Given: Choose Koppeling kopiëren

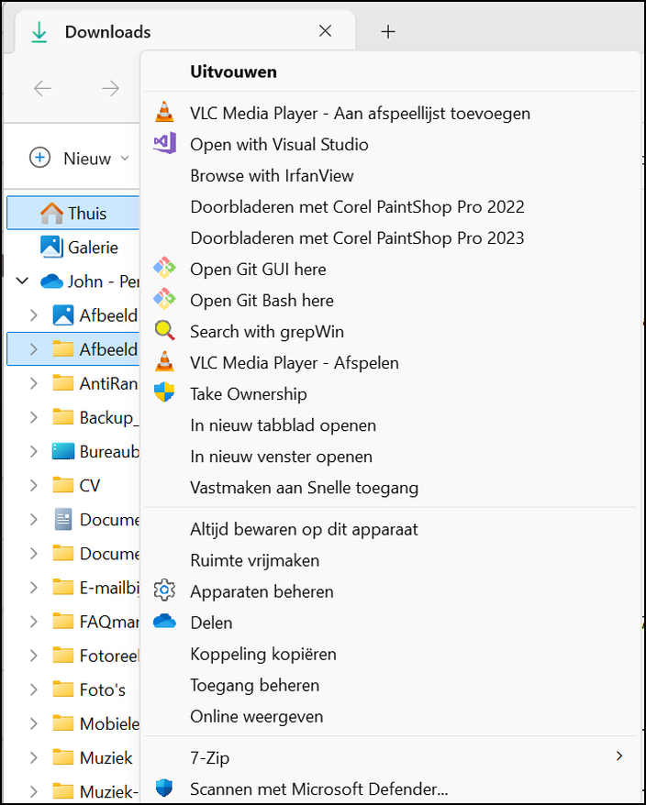Looking at the screenshot, I should tap(391, 654).
